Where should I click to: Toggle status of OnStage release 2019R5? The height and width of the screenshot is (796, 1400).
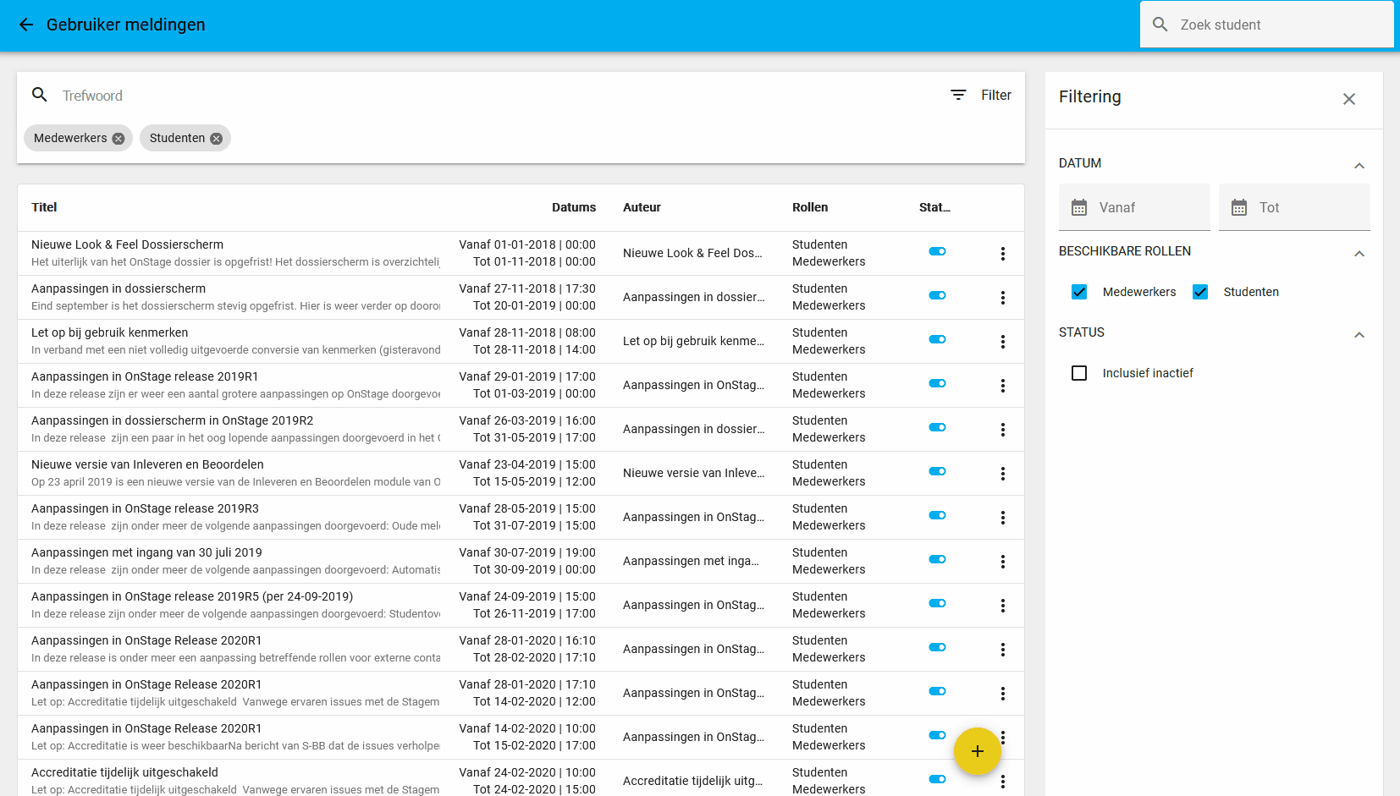click(937, 603)
